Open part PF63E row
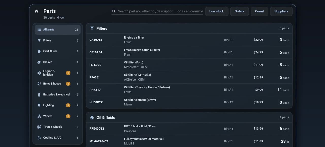 coord(189,77)
